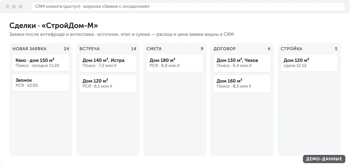Image resolution: width=350 pixels, height=167 pixels.
Task: Click the count 5 in Стройка column
Action: click(336, 49)
